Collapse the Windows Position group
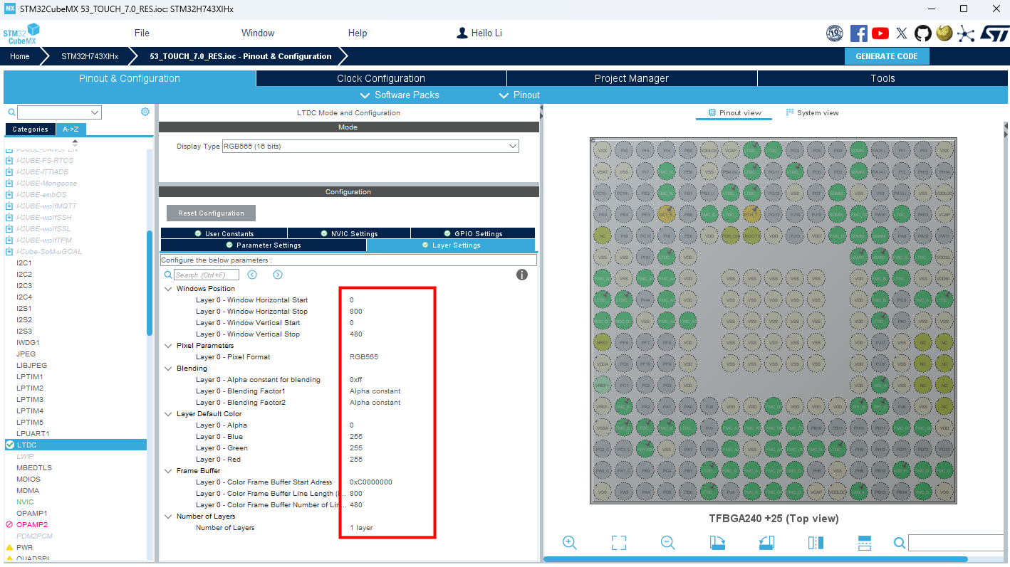Screen dimensions: 1010x567 (169, 289)
